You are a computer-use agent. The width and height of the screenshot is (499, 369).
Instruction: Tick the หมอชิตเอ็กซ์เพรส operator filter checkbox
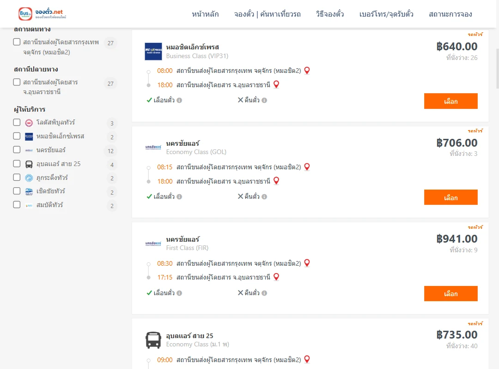(x=17, y=136)
